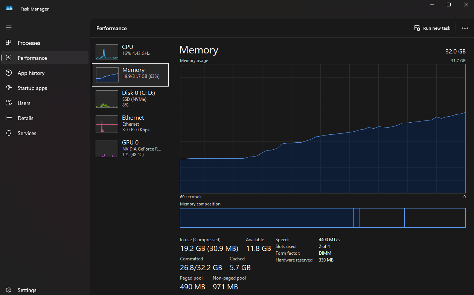Click the Run new task button
474x295 pixels.
[x=432, y=28]
